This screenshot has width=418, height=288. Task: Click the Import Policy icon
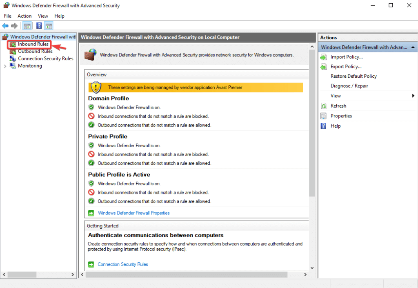pyautogui.click(x=323, y=57)
